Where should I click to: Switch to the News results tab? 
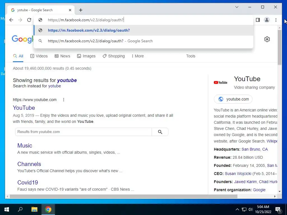(63, 56)
